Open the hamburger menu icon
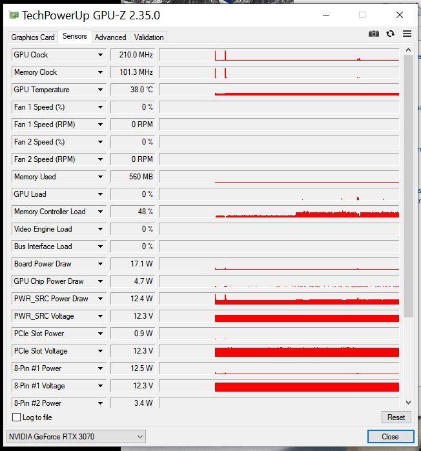 [x=407, y=34]
